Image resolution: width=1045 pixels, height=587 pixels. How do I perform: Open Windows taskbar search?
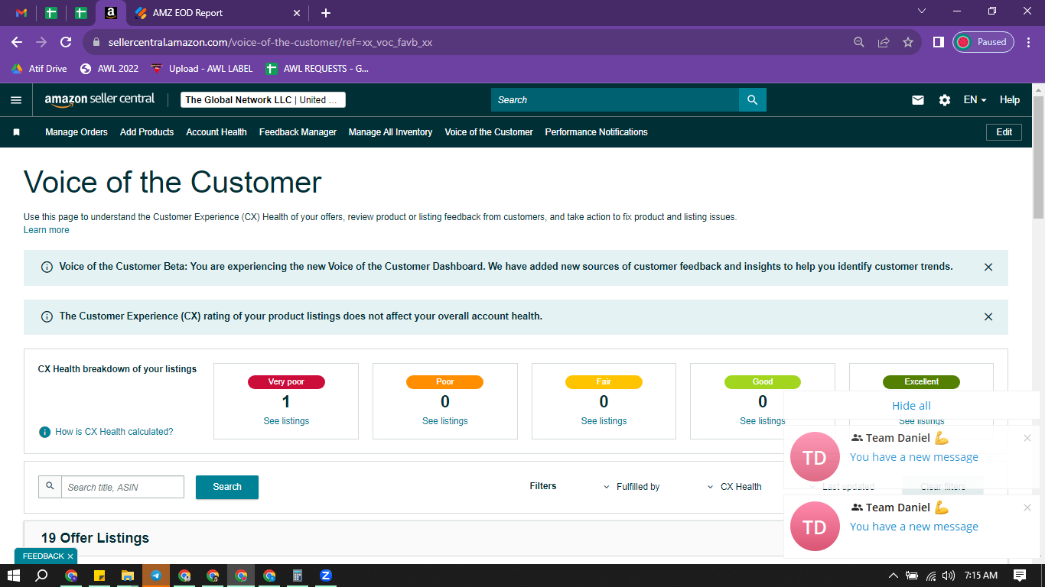42,576
